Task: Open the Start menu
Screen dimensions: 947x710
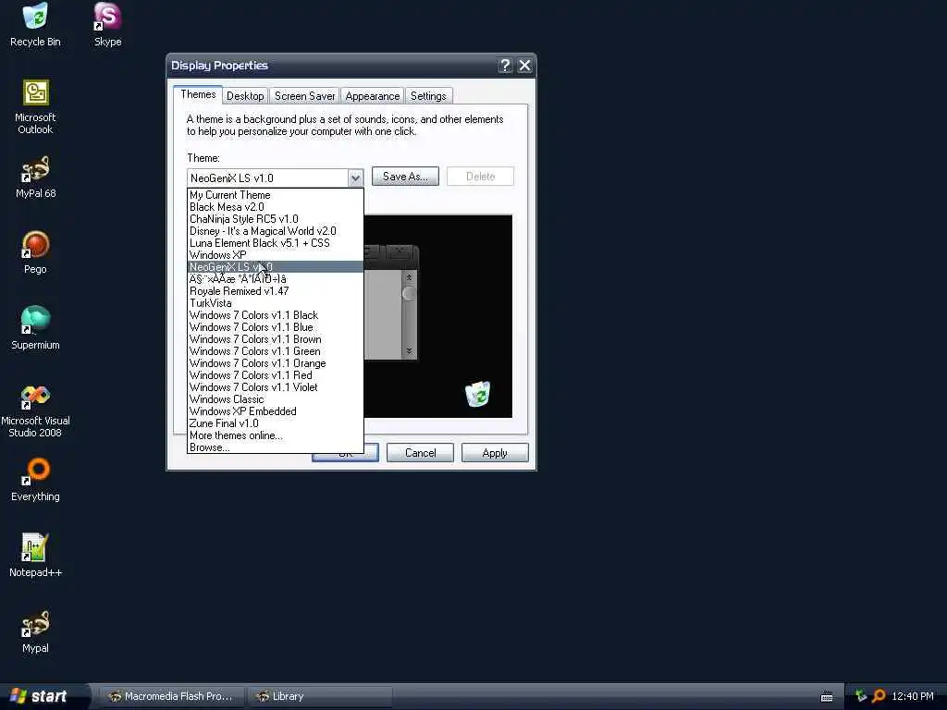Action: point(40,696)
